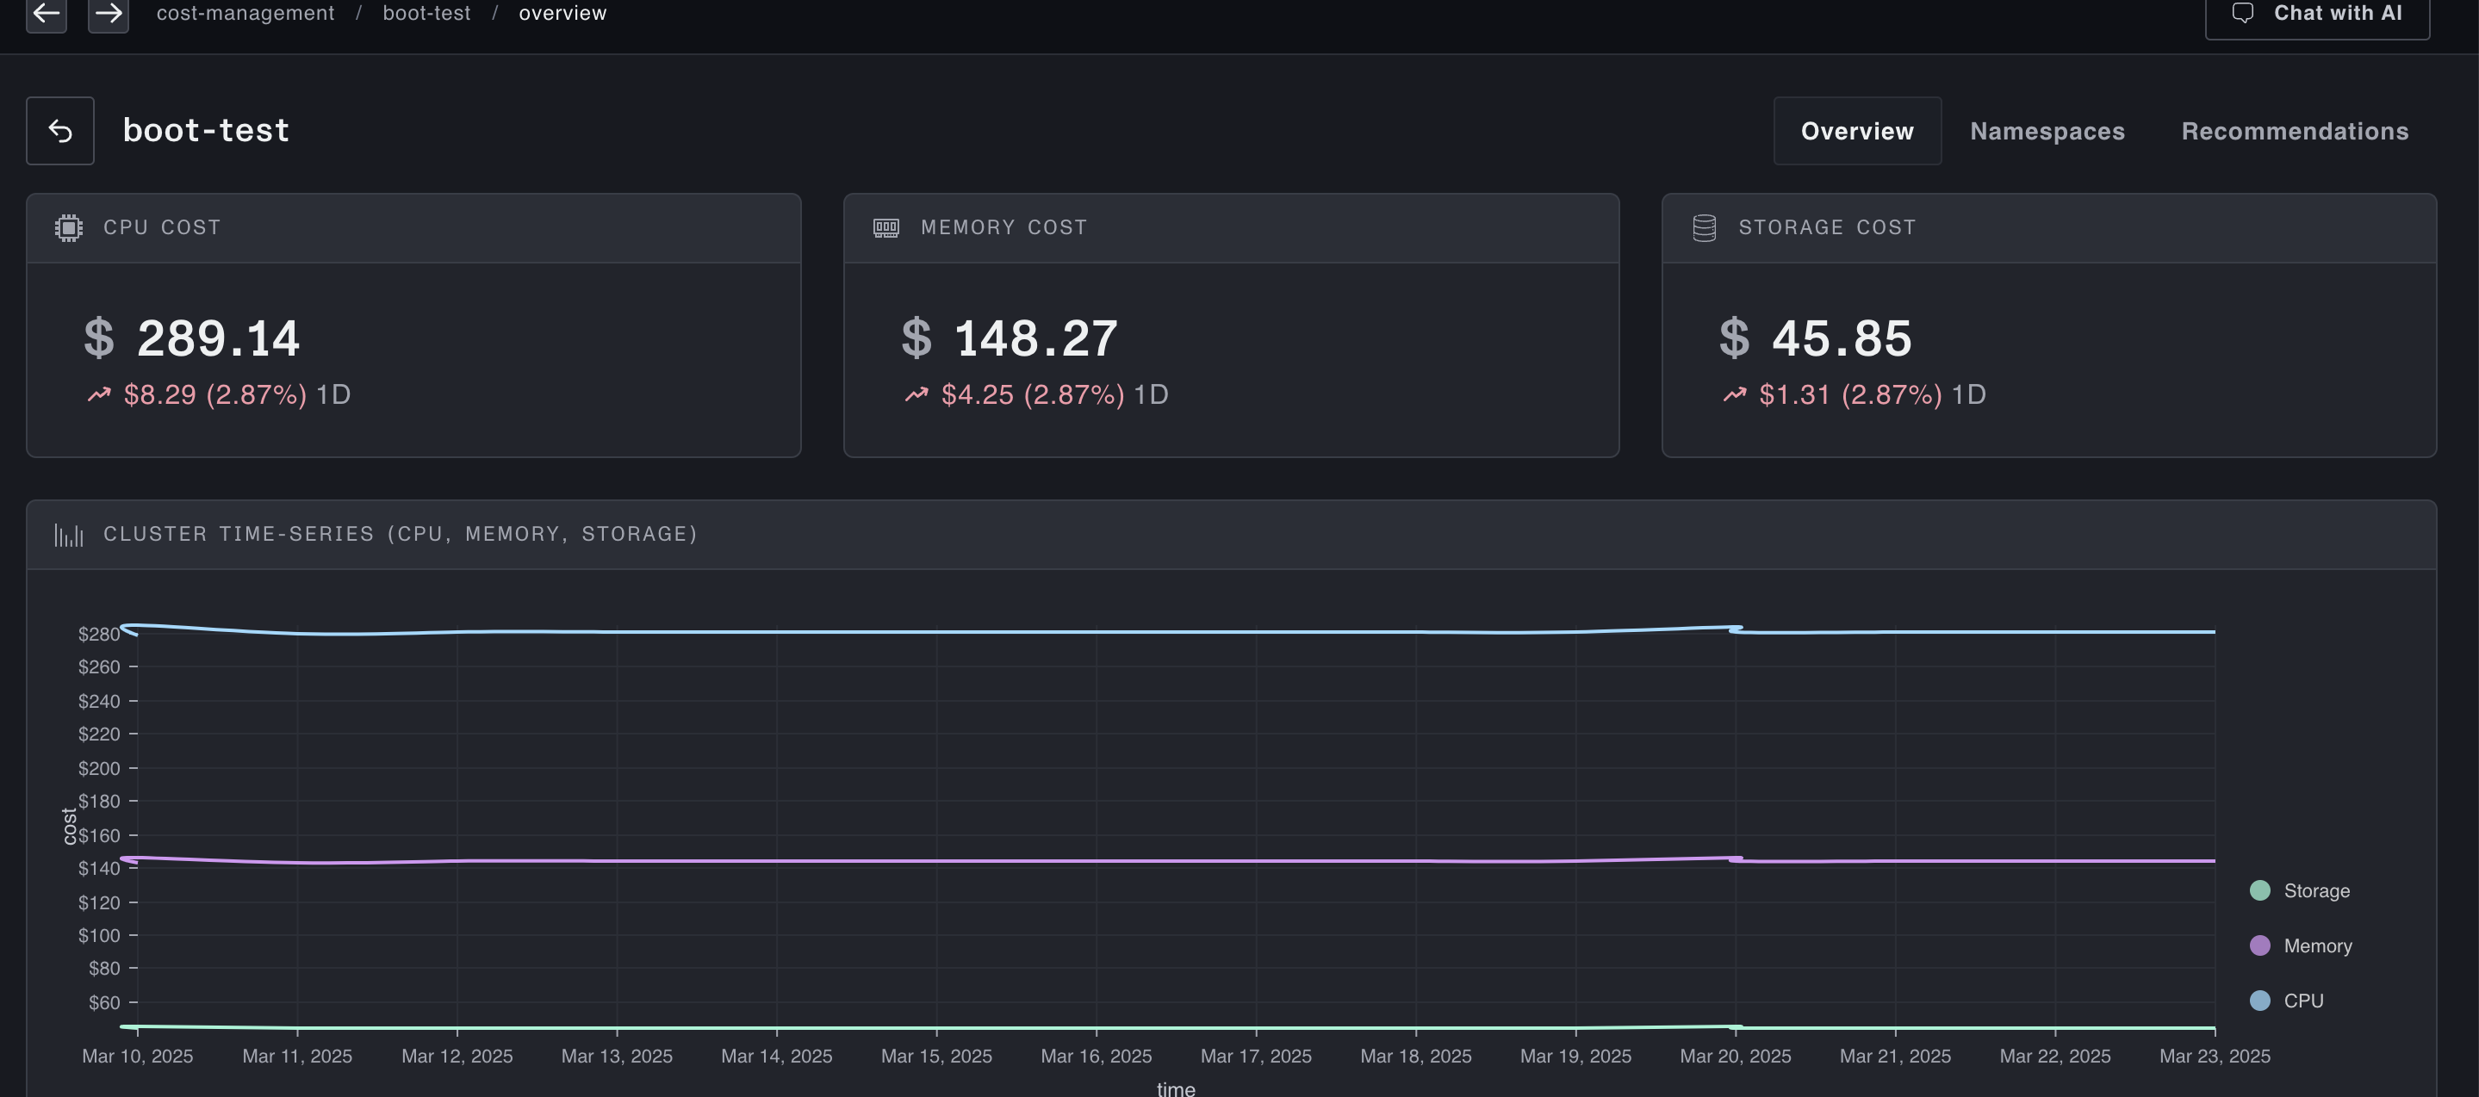This screenshot has width=2479, height=1097.
Task: Click the storage database icon
Action: [x=1704, y=228]
